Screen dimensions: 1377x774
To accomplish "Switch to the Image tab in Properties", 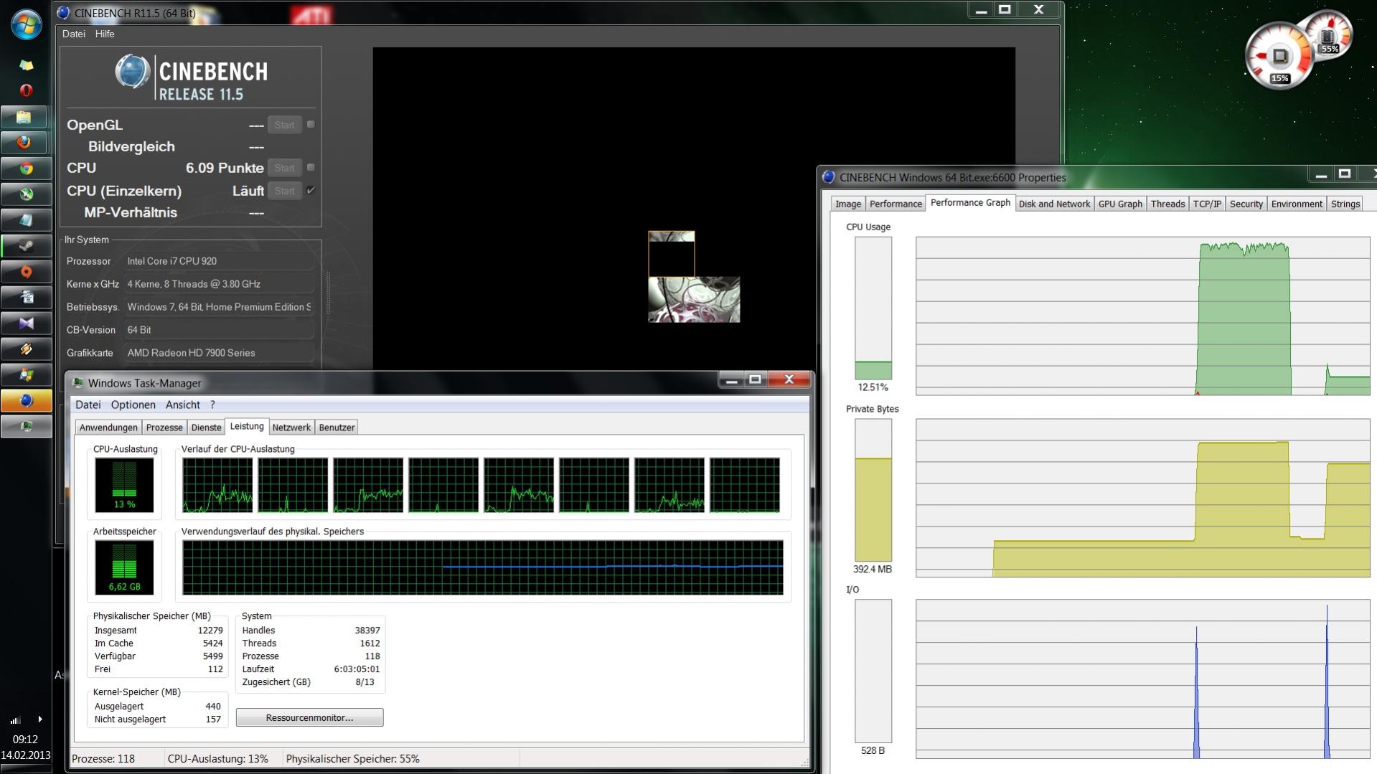I will click(847, 204).
